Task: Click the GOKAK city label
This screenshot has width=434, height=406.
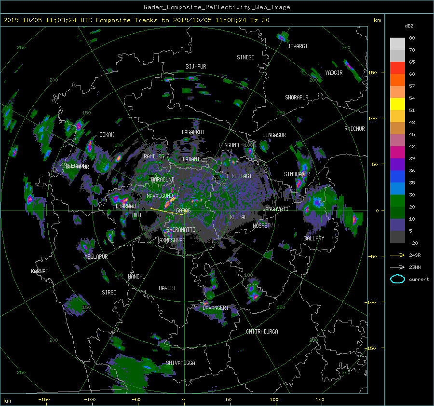Action: (107, 135)
